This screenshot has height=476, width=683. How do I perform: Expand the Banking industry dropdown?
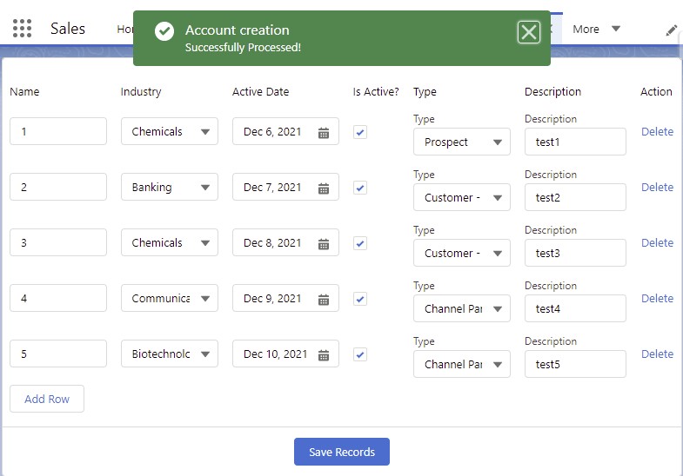pyautogui.click(x=170, y=188)
